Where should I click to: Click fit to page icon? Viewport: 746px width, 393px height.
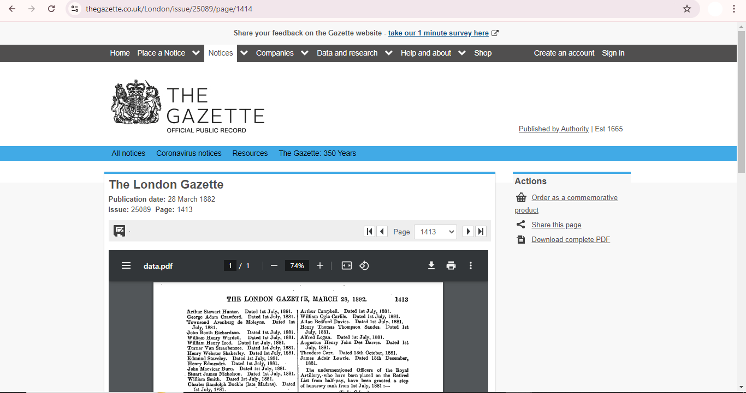347,265
